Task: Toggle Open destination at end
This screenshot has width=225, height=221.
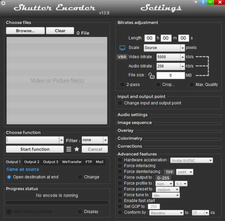Action: click(9, 177)
